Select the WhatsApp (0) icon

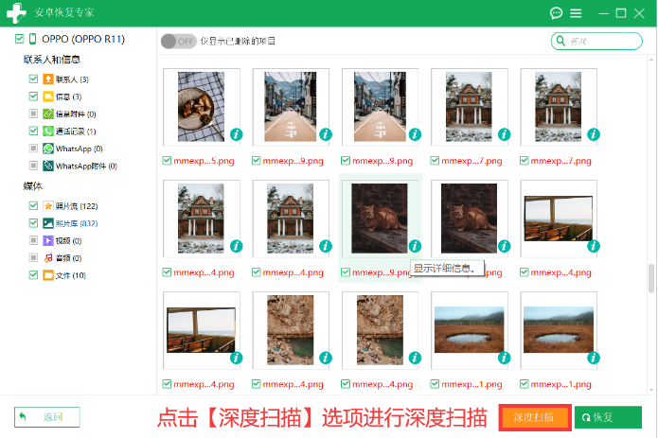click(48, 149)
